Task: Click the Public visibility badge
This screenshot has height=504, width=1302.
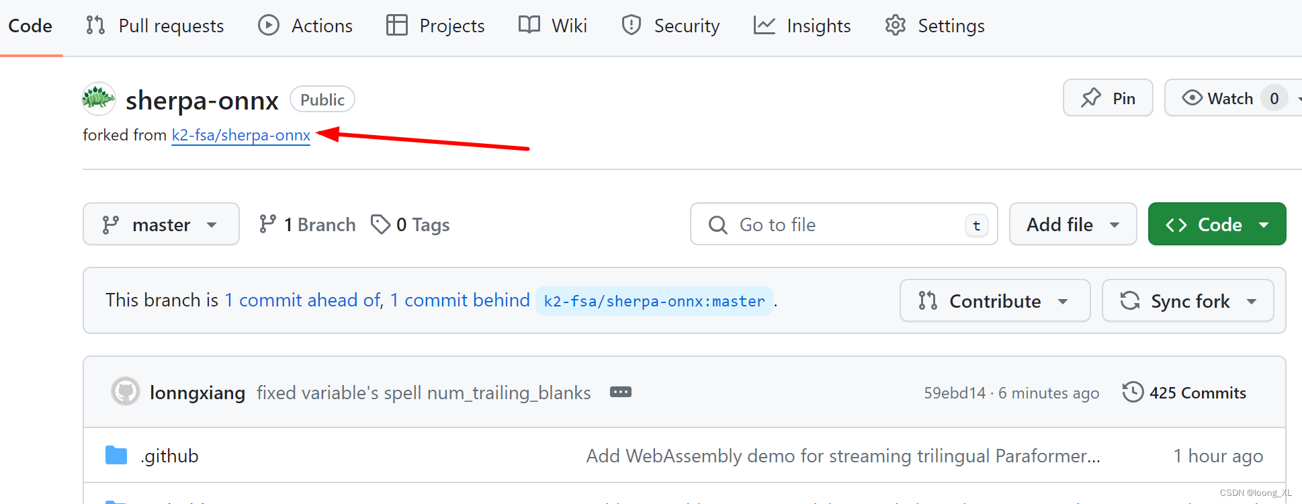Action: pyautogui.click(x=322, y=99)
